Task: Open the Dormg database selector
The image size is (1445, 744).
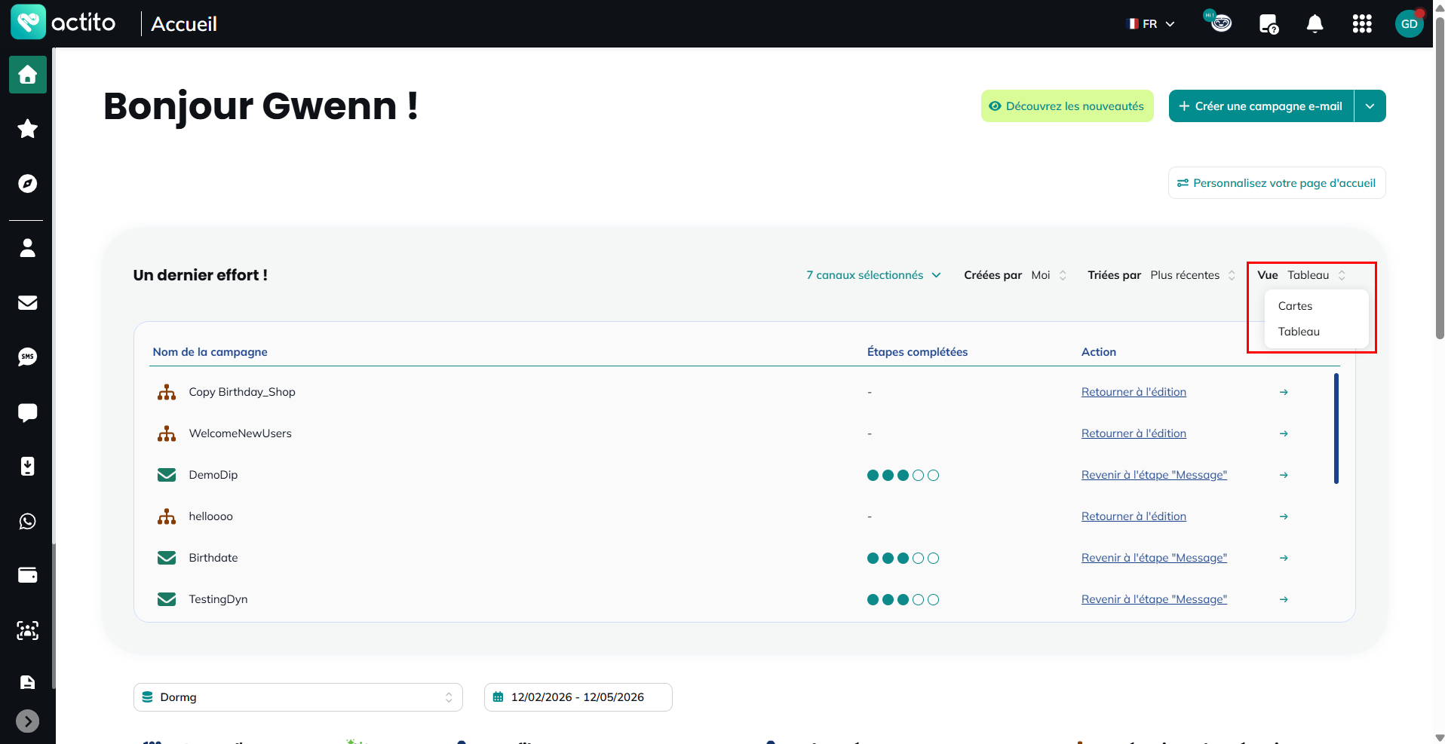Action: pyautogui.click(x=298, y=697)
